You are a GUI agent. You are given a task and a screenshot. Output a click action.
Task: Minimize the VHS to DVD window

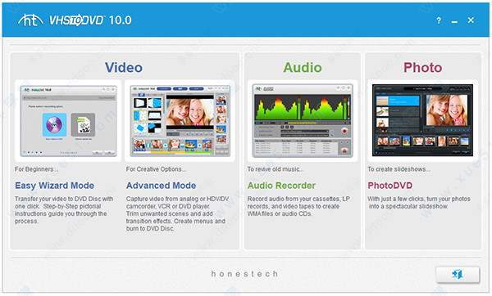tap(454, 21)
